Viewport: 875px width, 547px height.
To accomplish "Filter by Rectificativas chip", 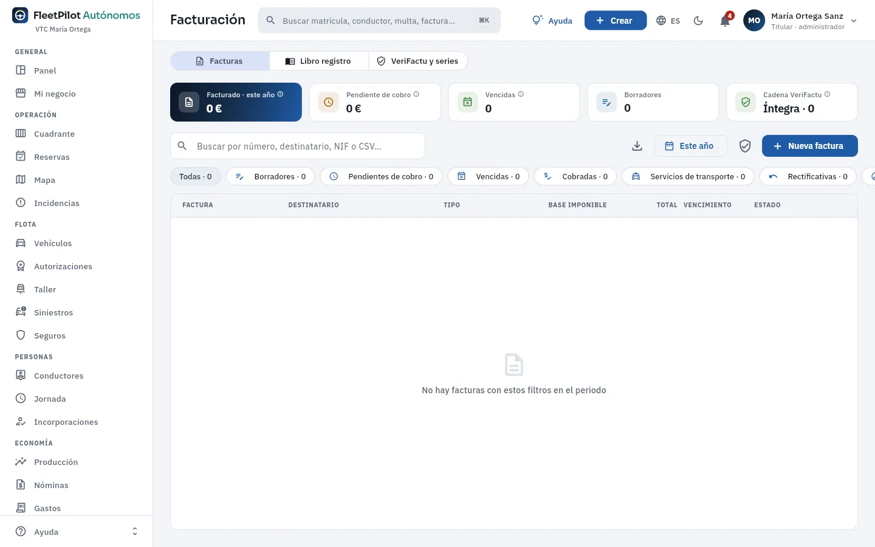I will point(808,176).
